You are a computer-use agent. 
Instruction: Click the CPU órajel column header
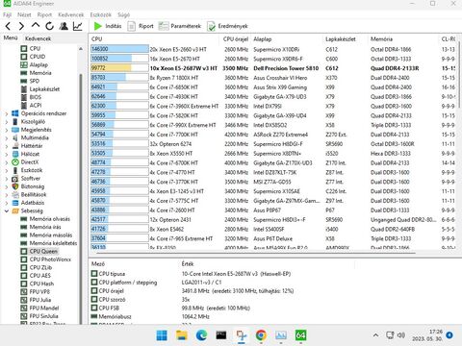(236, 39)
